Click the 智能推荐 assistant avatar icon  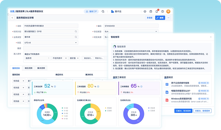point(115,46)
